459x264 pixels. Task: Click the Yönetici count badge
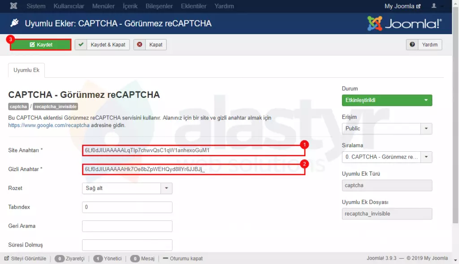[x=98, y=259]
